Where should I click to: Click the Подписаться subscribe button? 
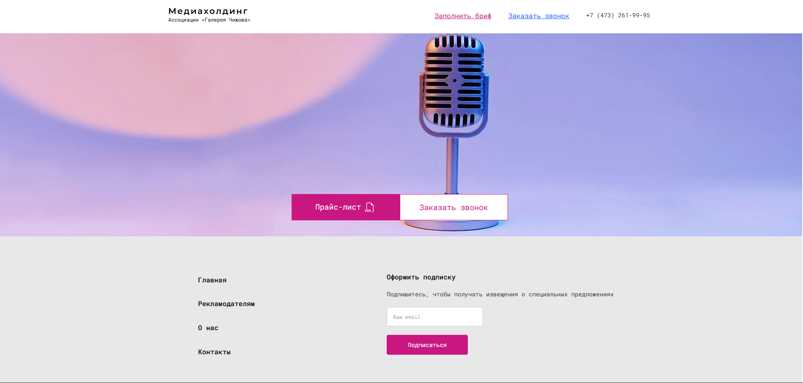point(427,345)
